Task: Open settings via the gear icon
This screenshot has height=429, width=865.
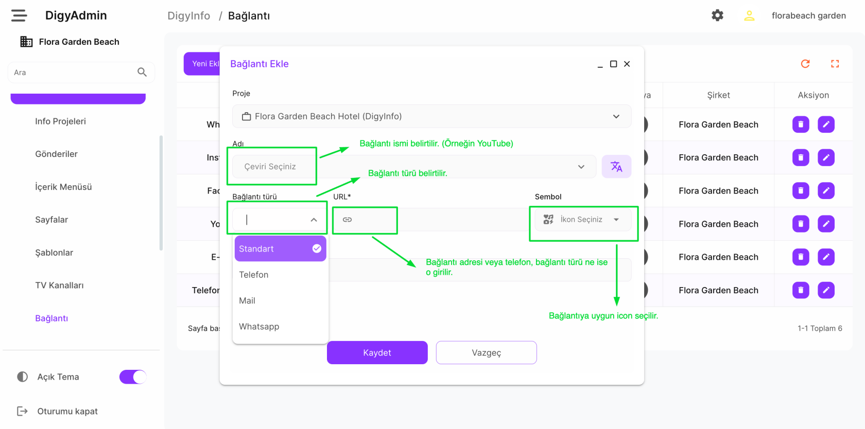Action: 717,15
